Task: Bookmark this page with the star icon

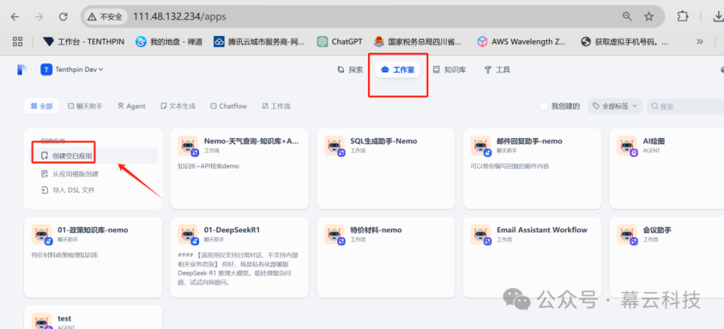Action: pyautogui.click(x=649, y=17)
